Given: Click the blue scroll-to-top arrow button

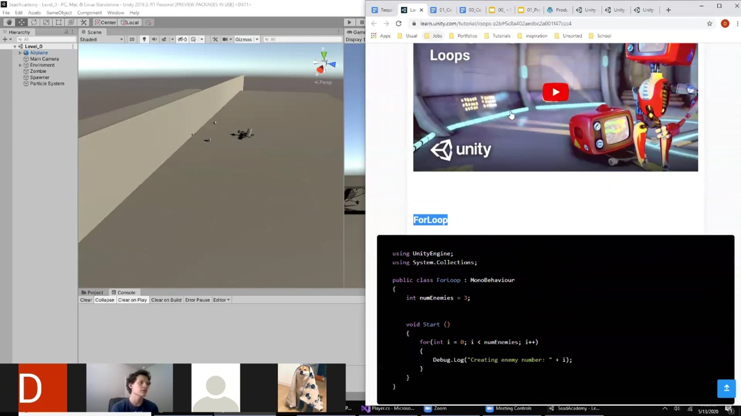Looking at the screenshot, I should [726, 388].
